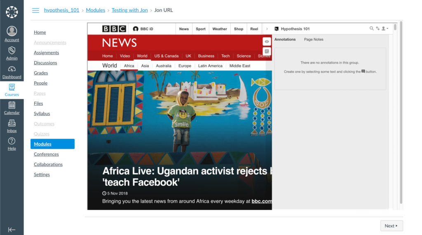Open the Account avatar menu
The image size is (422, 235).
coord(12,31)
